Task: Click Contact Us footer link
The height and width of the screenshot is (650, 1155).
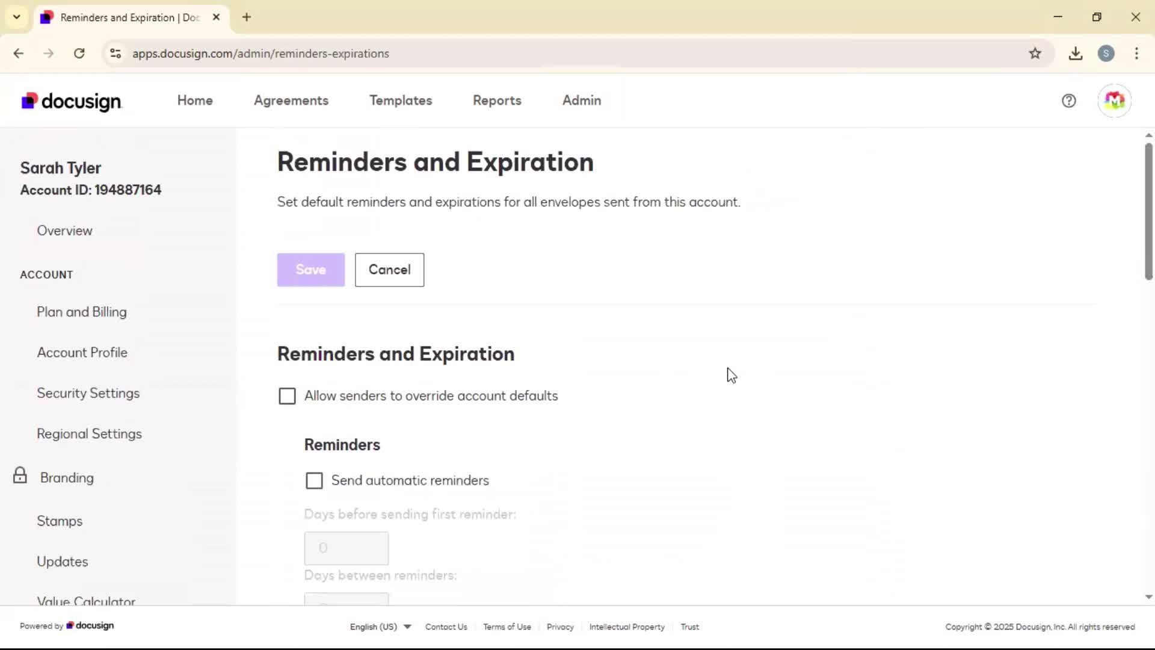Action: pyautogui.click(x=446, y=627)
